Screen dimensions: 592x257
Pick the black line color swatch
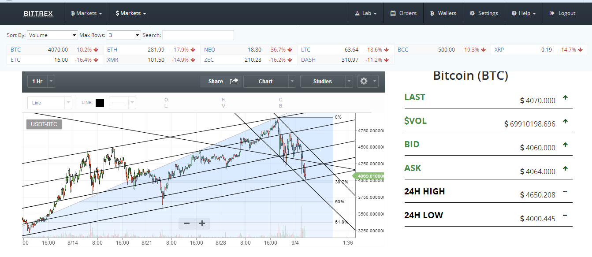tap(100, 103)
